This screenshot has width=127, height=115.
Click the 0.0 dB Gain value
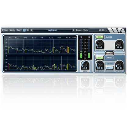pos(85,68)
